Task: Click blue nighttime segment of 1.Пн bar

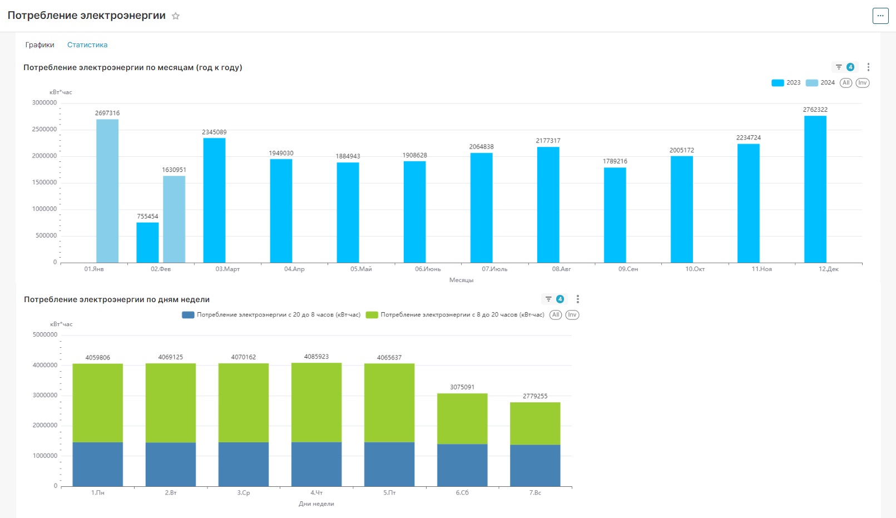Action: pyautogui.click(x=97, y=465)
